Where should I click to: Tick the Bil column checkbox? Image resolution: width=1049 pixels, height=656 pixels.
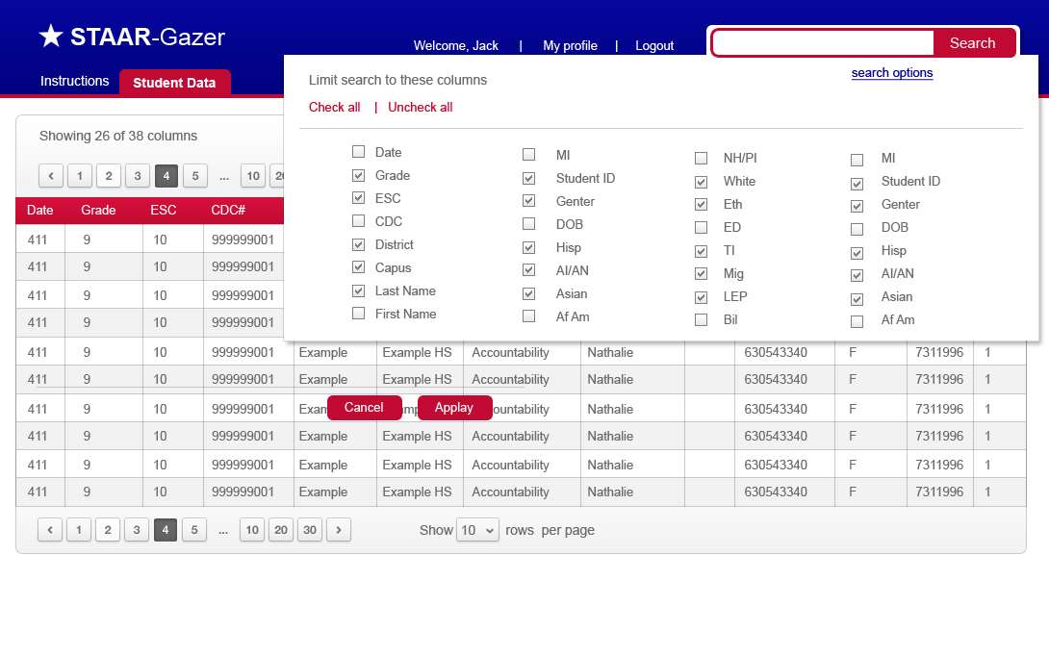click(702, 320)
